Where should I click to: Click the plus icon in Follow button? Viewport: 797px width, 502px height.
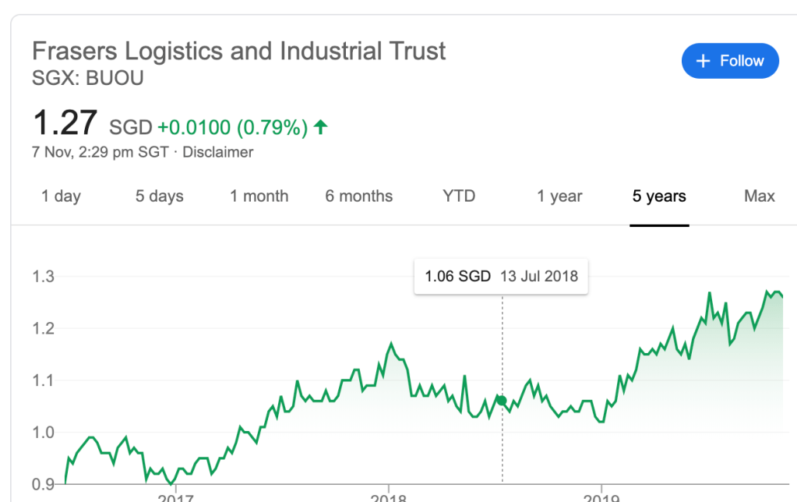[x=703, y=61]
